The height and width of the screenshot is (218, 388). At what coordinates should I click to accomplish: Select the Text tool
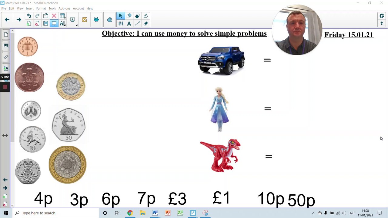coord(129,23)
